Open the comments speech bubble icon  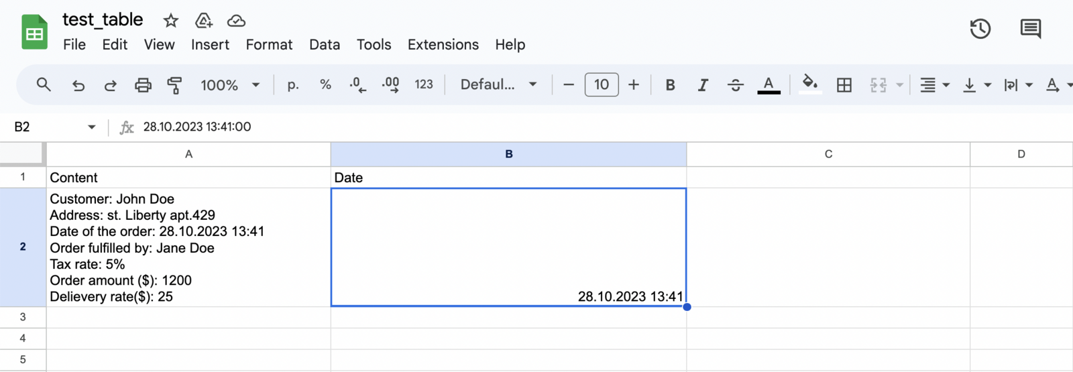[x=1030, y=29]
